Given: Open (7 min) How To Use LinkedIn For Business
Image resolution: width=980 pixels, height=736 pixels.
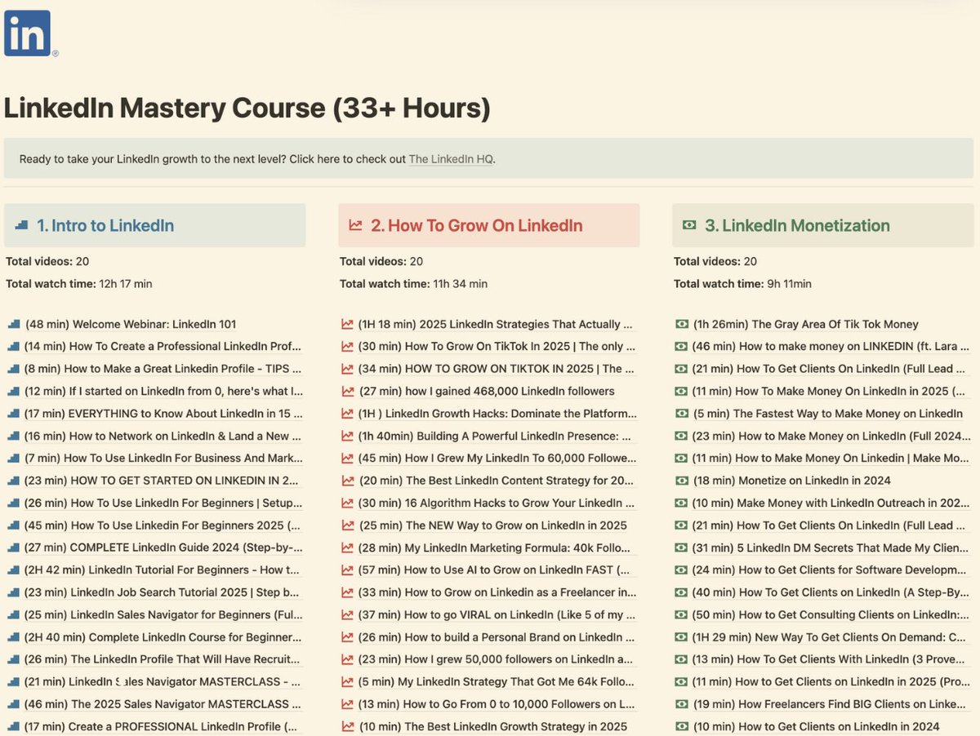Looking at the screenshot, I should [163, 458].
